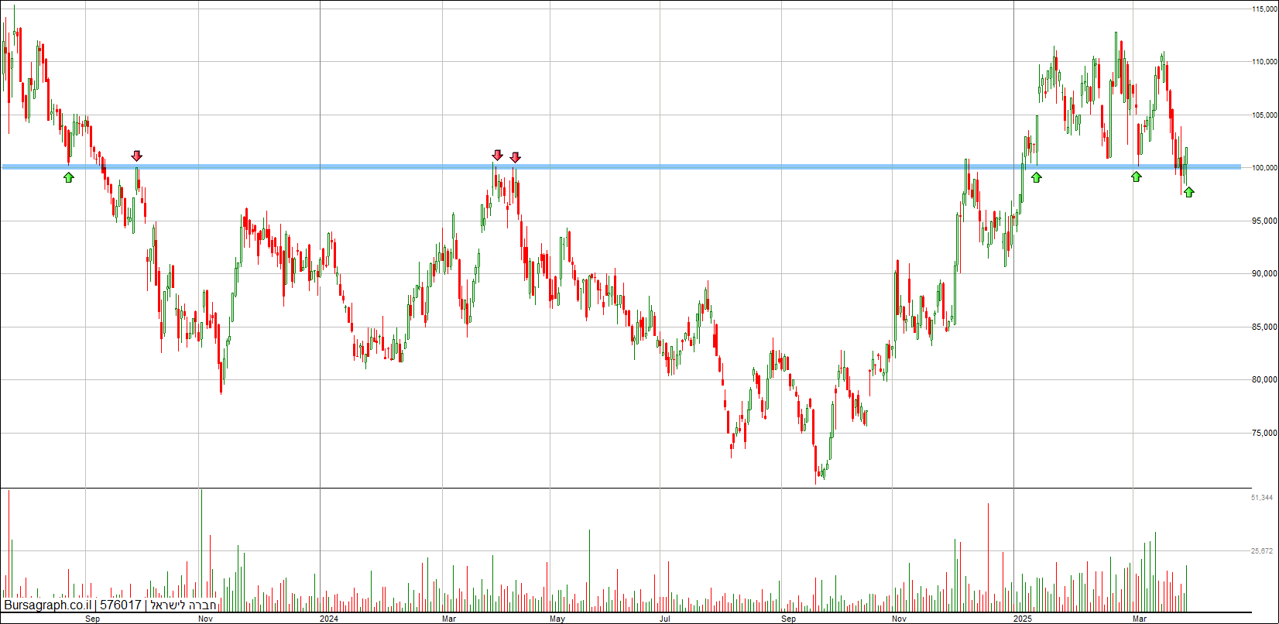Click the 95,000 price axis label
Image resolution: width=1279 pixels, height=624 pixels.
[x=1264, y=221]
